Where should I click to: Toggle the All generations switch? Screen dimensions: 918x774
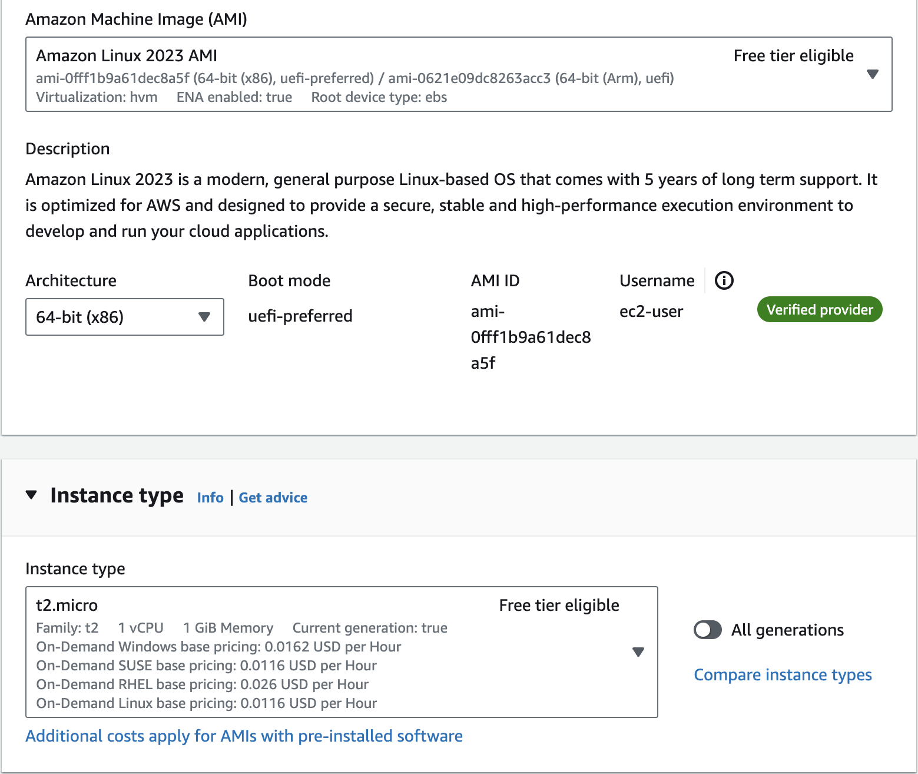click(x=707, y=630)
